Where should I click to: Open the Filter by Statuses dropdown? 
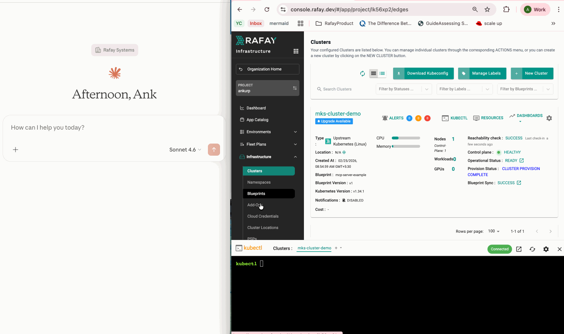pos(403,89)
